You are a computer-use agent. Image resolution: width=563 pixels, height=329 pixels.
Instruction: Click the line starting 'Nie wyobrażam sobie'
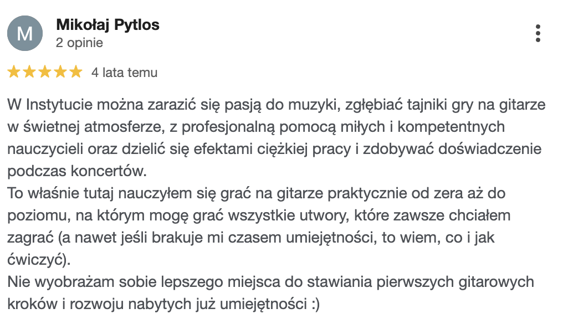(x=270, y=282)
